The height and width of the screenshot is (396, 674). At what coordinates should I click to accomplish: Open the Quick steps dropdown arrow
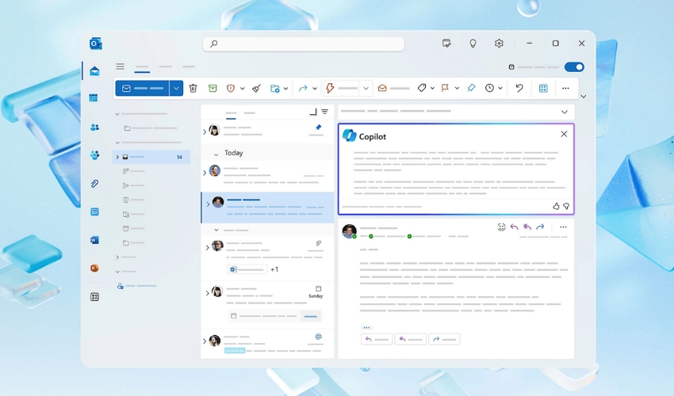(x=366, y=89)
